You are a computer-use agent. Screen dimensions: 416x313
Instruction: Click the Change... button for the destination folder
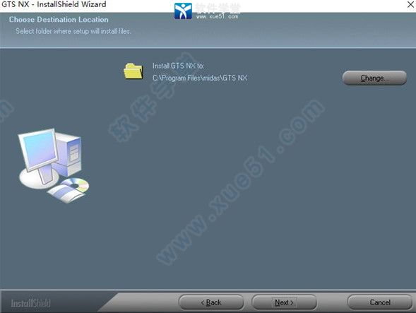[374, 78]
